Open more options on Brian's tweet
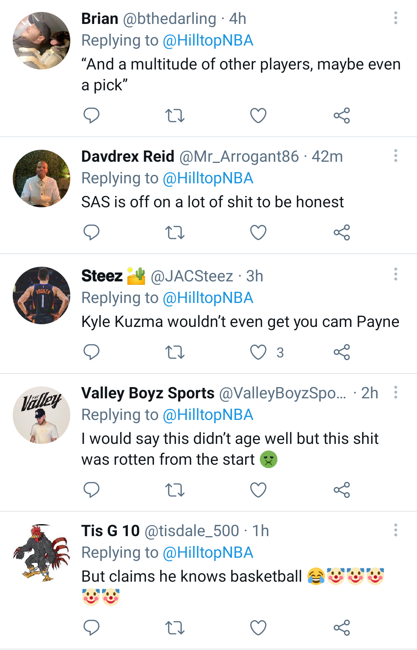Image resolution: width=417 pixels, height=650 pixels. click(396, 18)
